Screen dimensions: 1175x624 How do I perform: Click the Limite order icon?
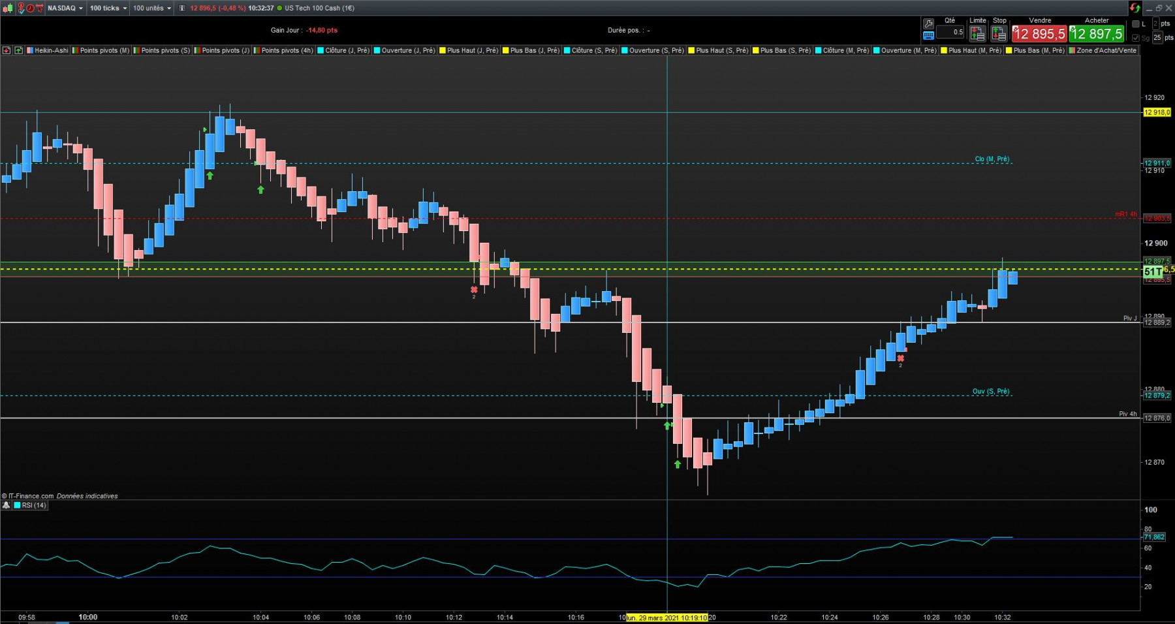977,33
